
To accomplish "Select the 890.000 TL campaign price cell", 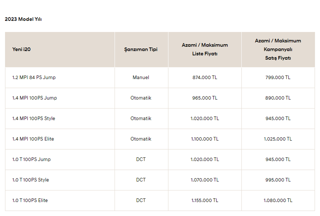I will click(x=278, y=98).
